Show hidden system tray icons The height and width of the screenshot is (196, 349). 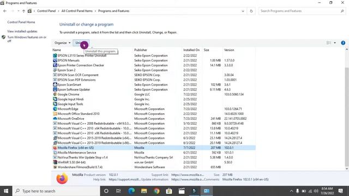point(291,191)
